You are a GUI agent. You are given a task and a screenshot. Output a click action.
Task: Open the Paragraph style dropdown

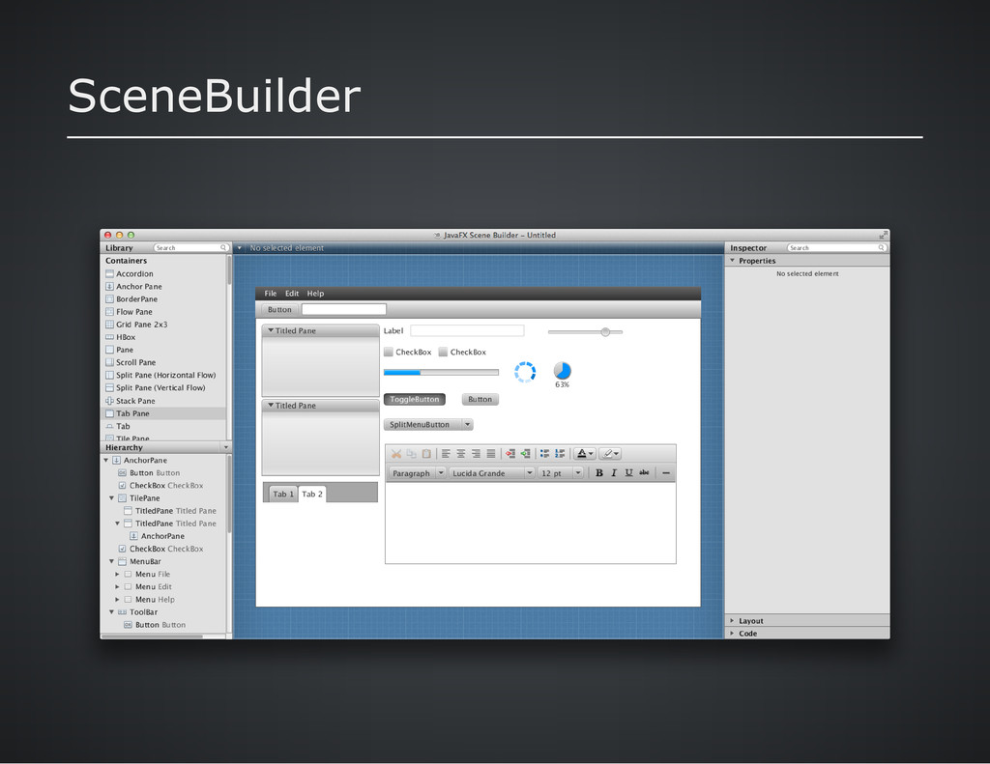point(418,473)
